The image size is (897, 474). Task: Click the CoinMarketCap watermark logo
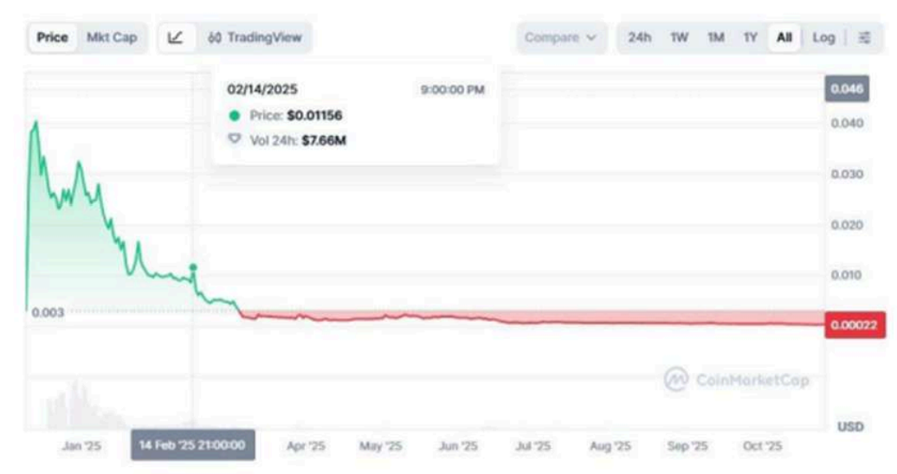(x=676, y=379)
